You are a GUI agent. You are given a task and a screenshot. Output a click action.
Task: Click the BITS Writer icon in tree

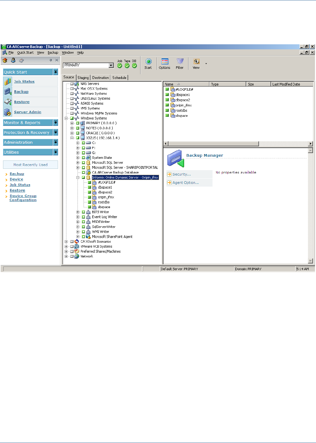(88, 212)
